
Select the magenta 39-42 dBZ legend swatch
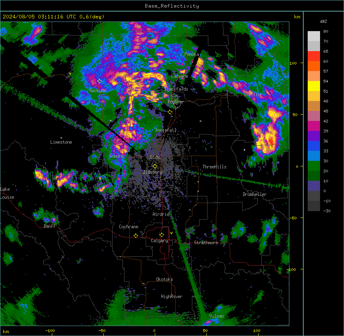click(314, 126)
